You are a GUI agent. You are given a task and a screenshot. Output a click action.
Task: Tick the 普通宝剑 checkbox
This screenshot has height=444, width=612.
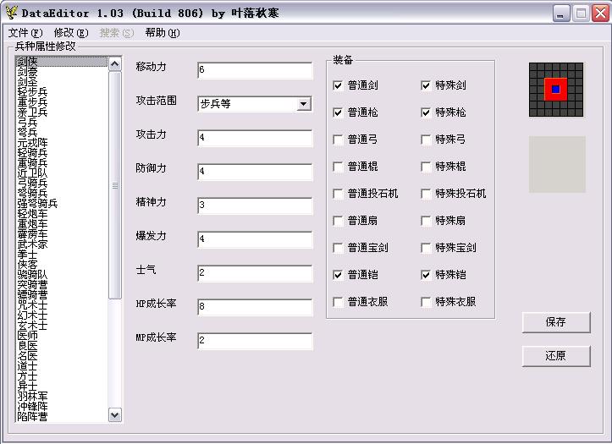coord(338,248)
